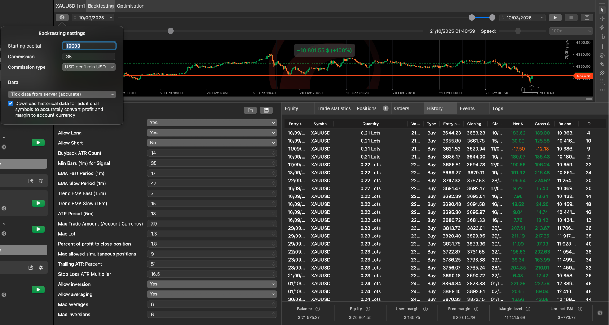Click the save icon next to stop button
The height and width of the screenshot is (325, 609).
tap(587, 18)
